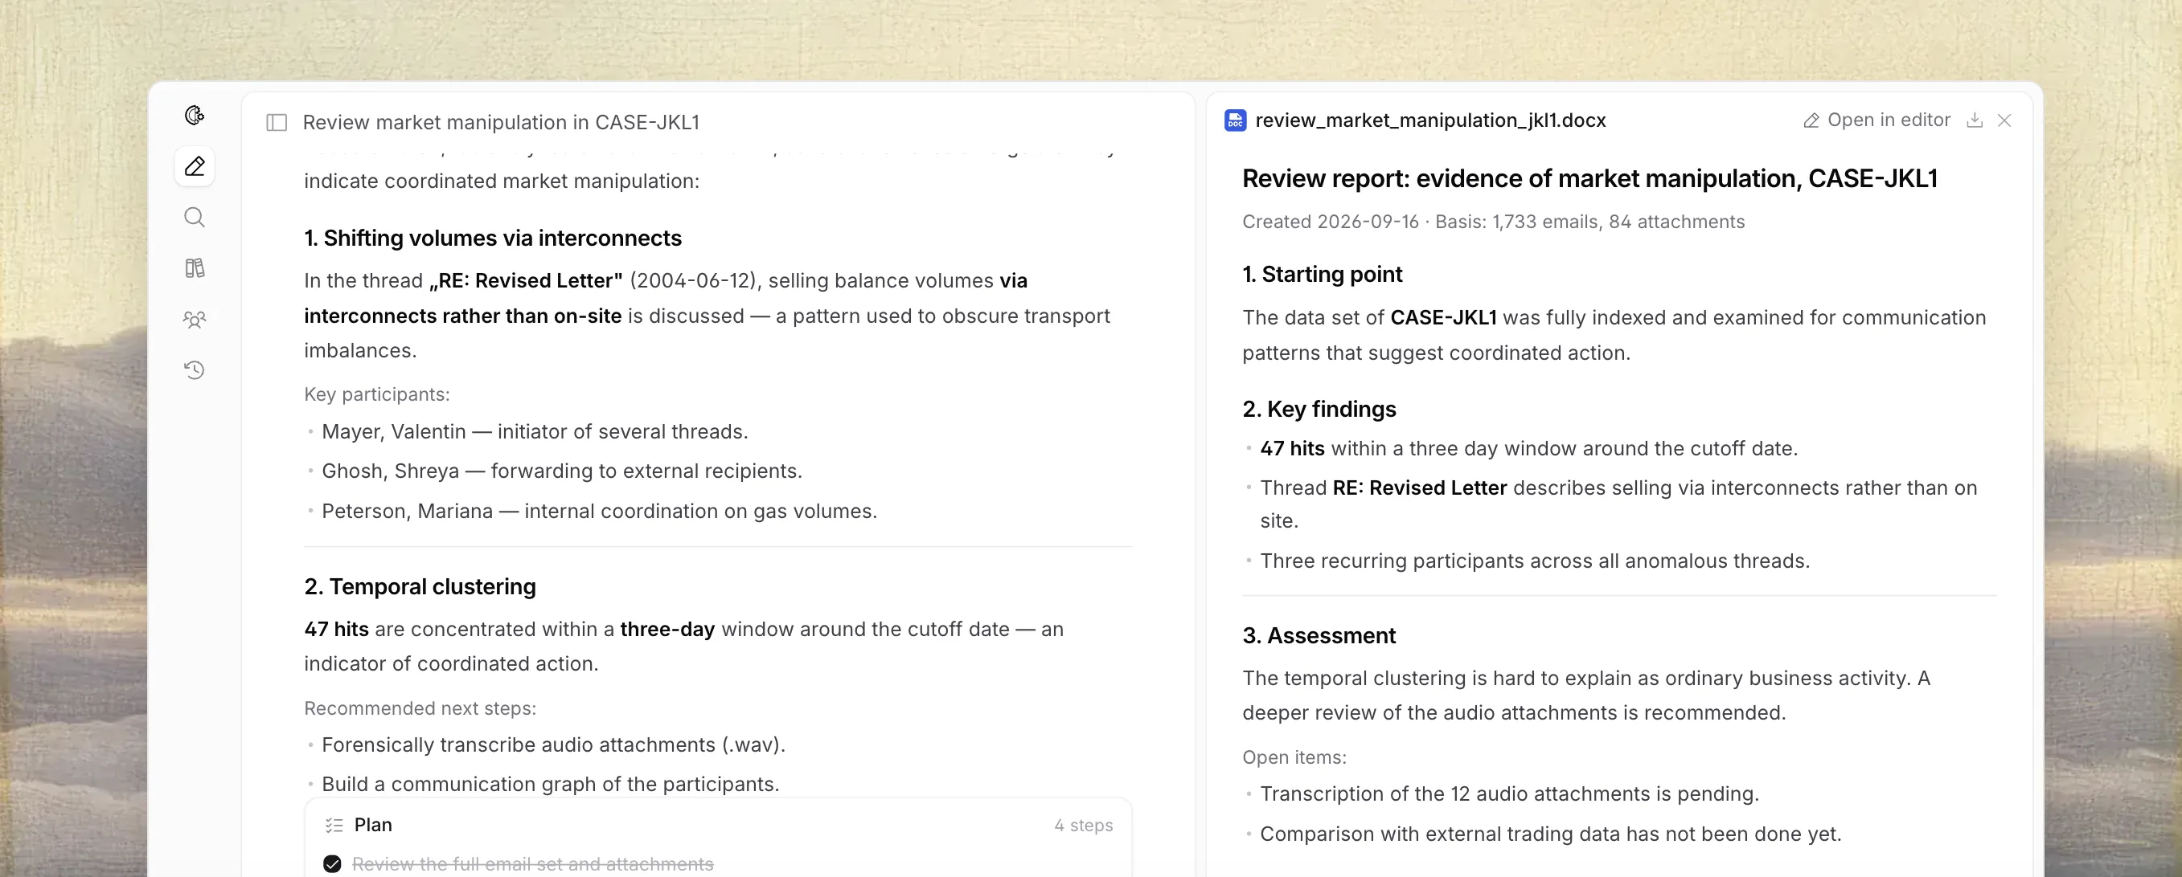The height and width of the screenshot is (877, 2182).
Task: Close the document preview panel
Action: [2004, 120]
